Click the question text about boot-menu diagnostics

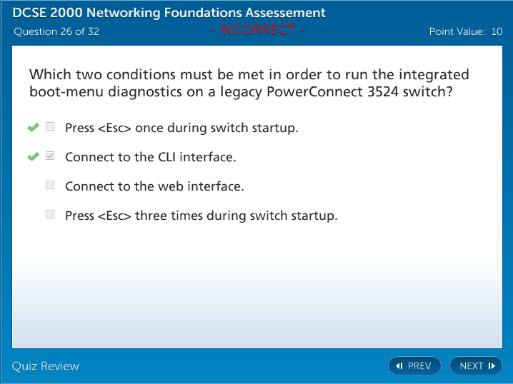point(249,84)
